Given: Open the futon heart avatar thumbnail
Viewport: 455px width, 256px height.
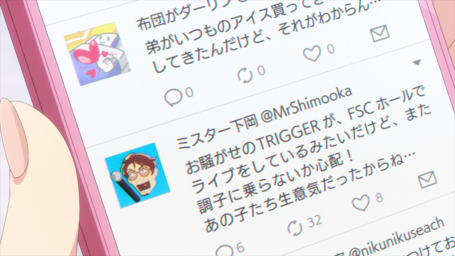Looking at the screenshot, I should pos(97,54).
